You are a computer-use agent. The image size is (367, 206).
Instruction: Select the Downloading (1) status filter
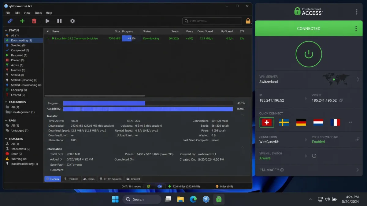[24, 40]
